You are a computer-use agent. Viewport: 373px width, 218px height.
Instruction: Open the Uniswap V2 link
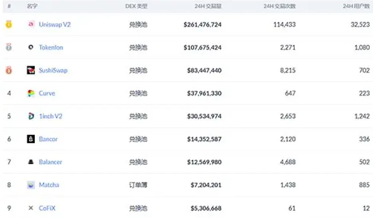click(55, 25)
